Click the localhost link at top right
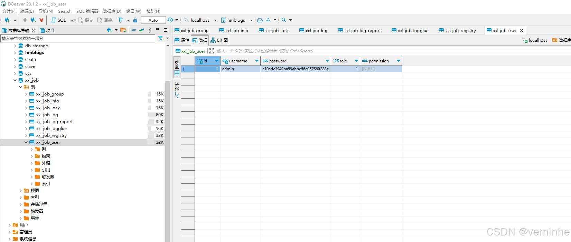Screen dimensions: 571x242 pos(535,40)
